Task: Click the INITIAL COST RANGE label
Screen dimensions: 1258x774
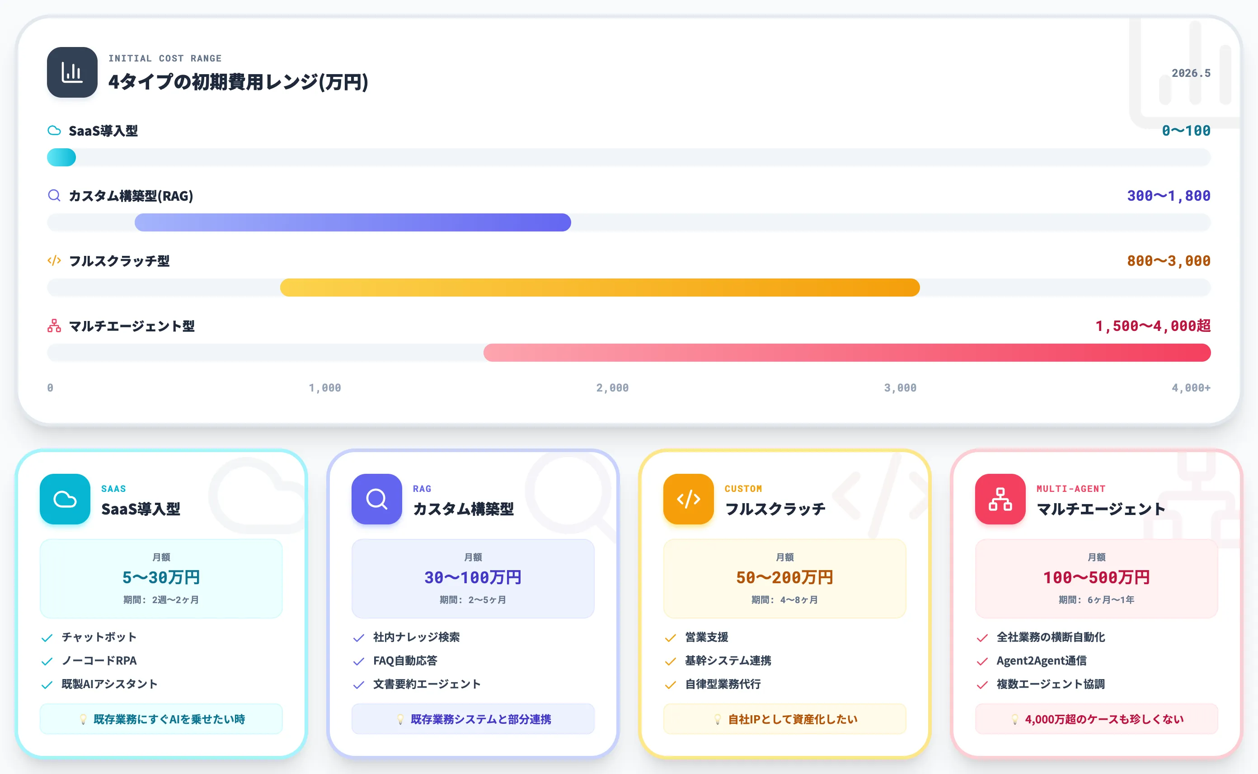Action: [x=165, y=58]
